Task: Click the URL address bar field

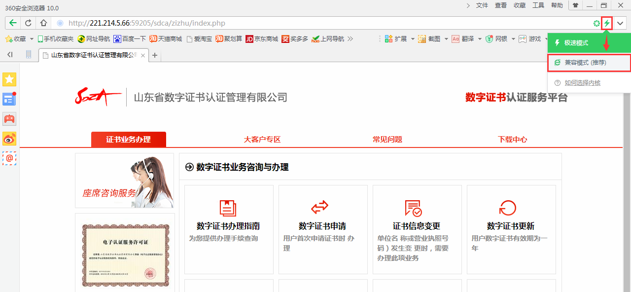Action: (x=296, y=23)
